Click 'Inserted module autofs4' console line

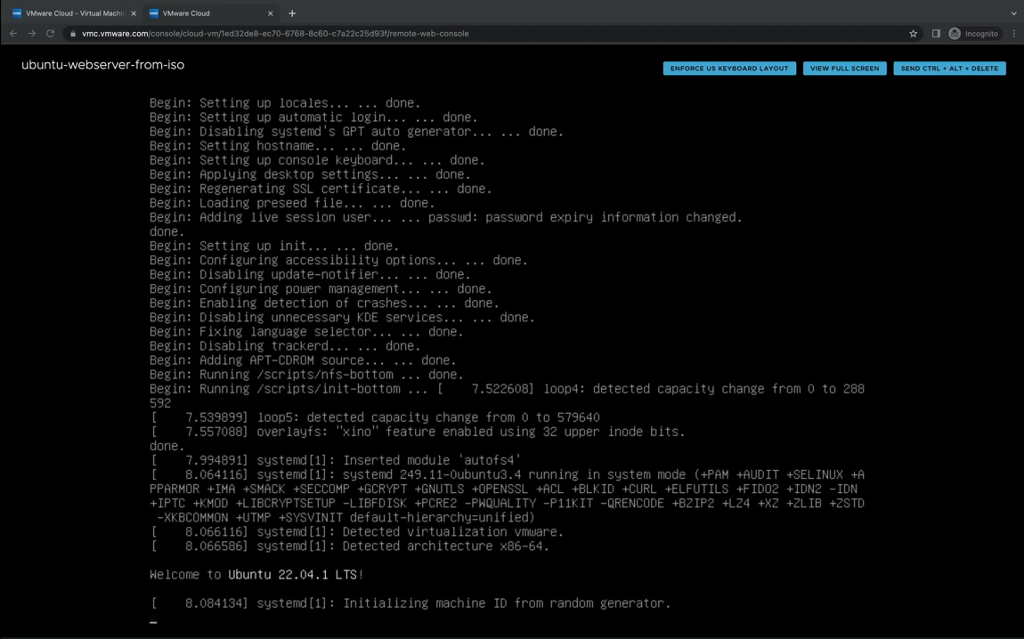(x=335, y=461)
